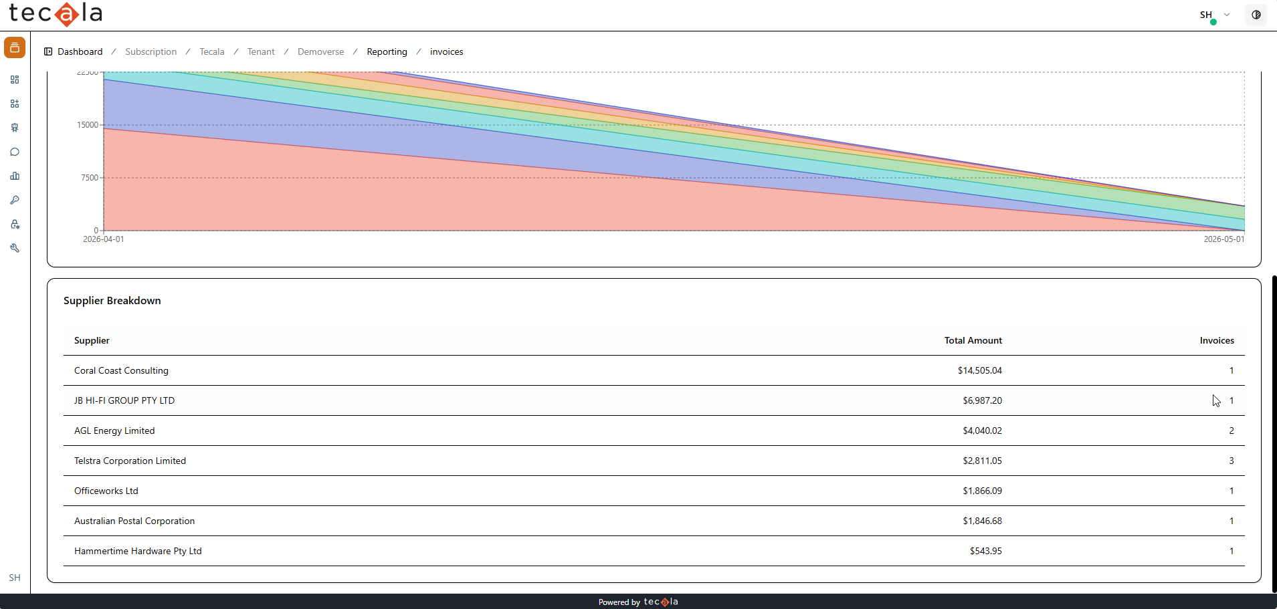Select the Telstra Corporation Limited row
Image resolution: width=1277 pixels, height=609 pixels.
point(654,461)
